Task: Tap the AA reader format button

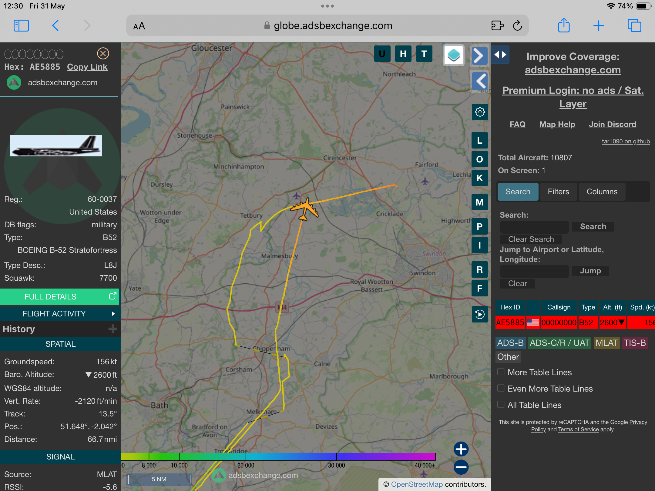Action: [139, 26]
